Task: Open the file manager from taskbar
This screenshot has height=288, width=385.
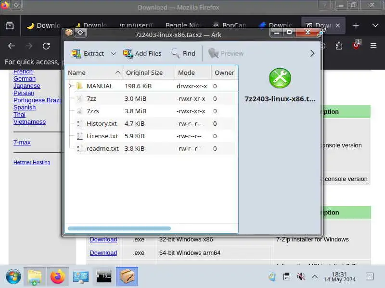Action: coord(35,277)
